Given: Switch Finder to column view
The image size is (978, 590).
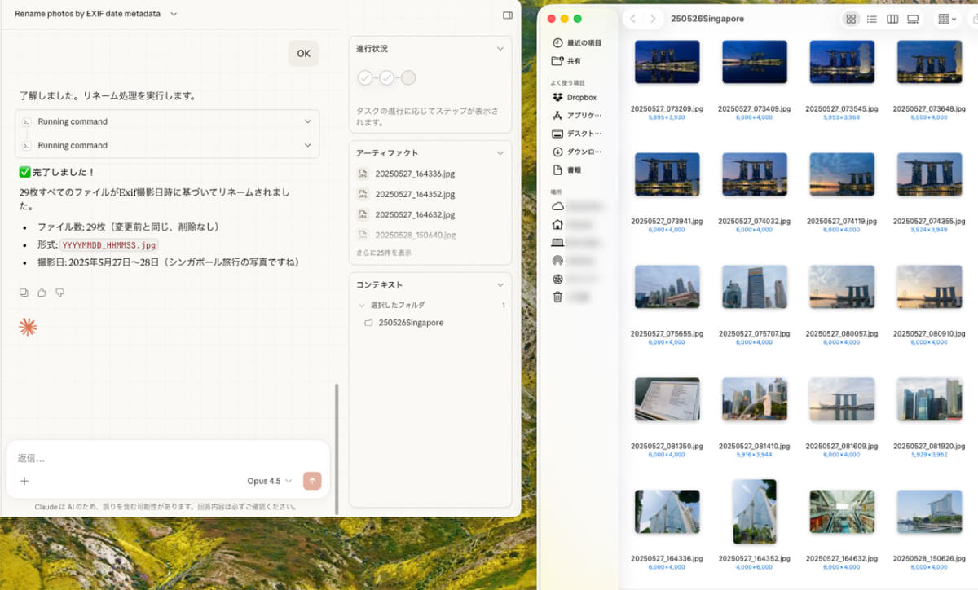Looking at the screenshot, I should (x=893, y=18).
